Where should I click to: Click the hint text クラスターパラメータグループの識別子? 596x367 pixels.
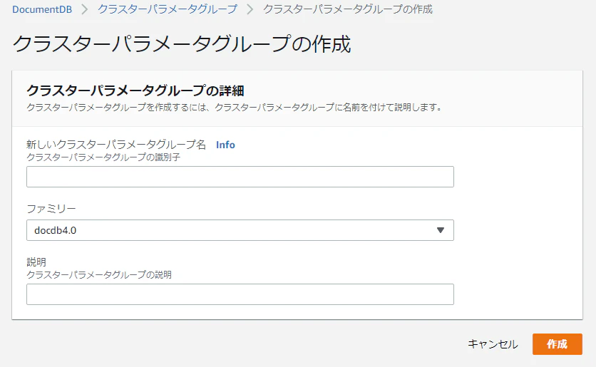[103, 157]
